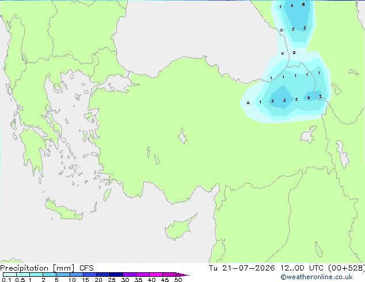Click the legend label '25'
365x282 pixels.
pos(112,280)
